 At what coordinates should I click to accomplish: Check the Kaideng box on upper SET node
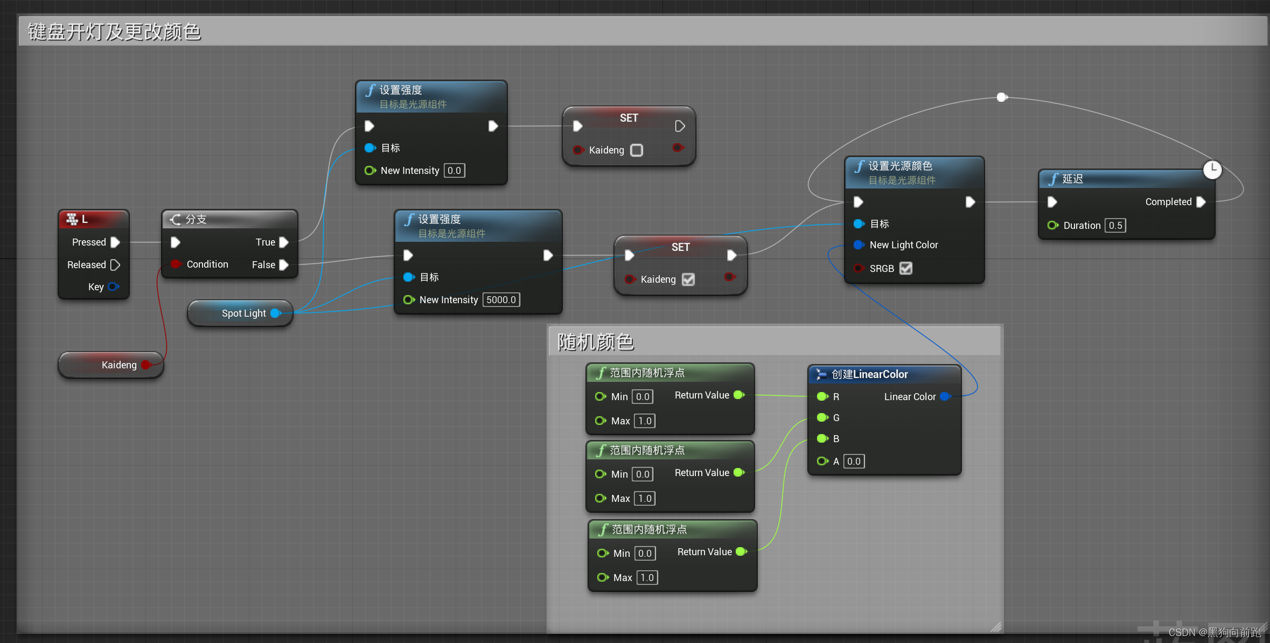click(637, 150)
